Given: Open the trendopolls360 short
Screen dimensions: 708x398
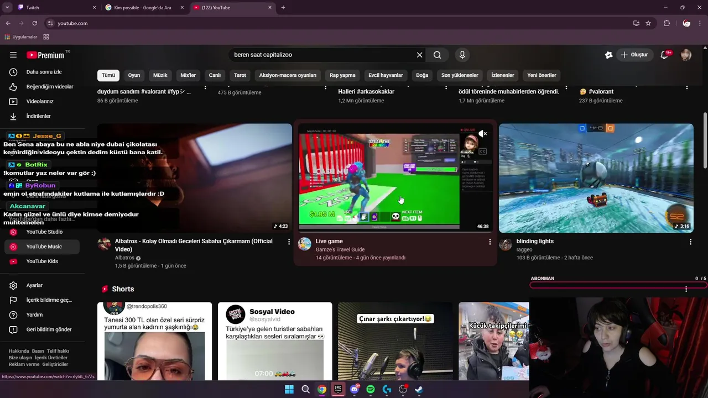Looking at the screenshot, I should (x=154, y=341).
